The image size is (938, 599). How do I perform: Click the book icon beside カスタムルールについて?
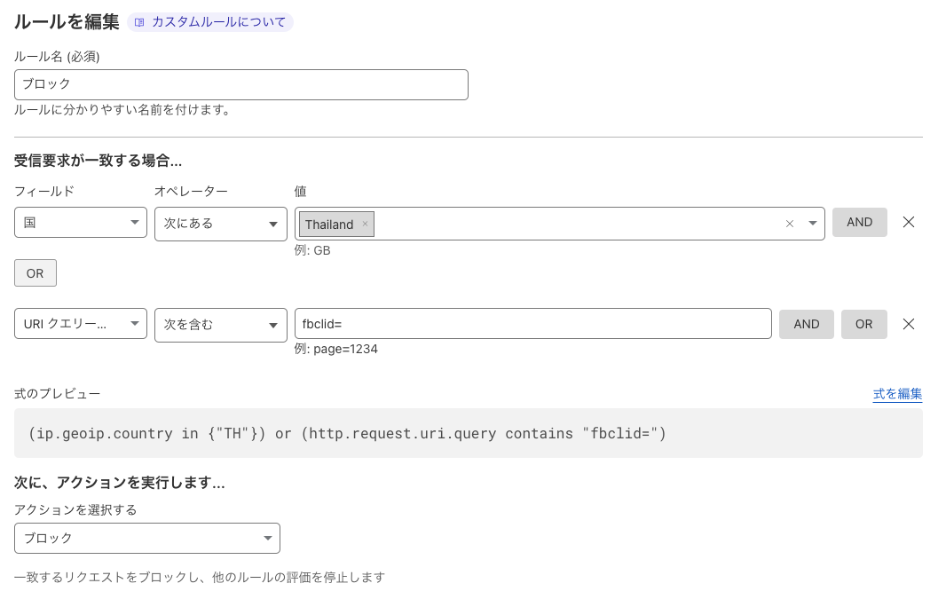(139, 23)
